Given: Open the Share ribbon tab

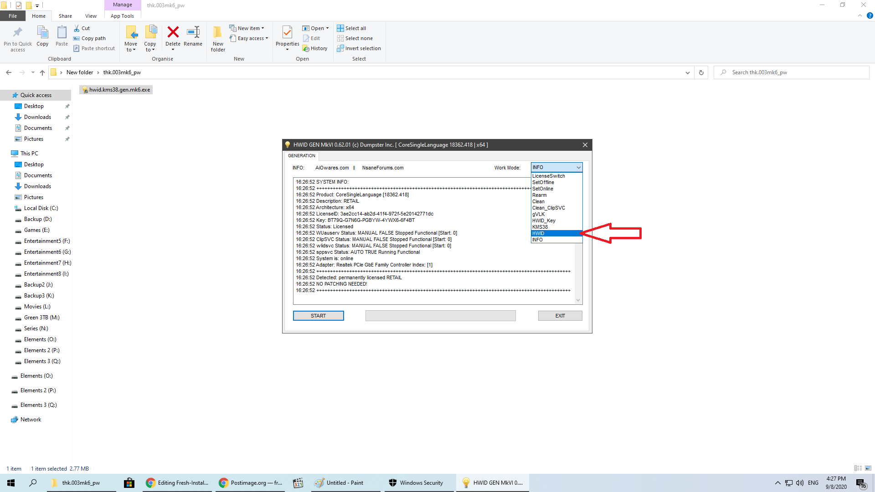Looking at the screenshot, I should 65,16.
